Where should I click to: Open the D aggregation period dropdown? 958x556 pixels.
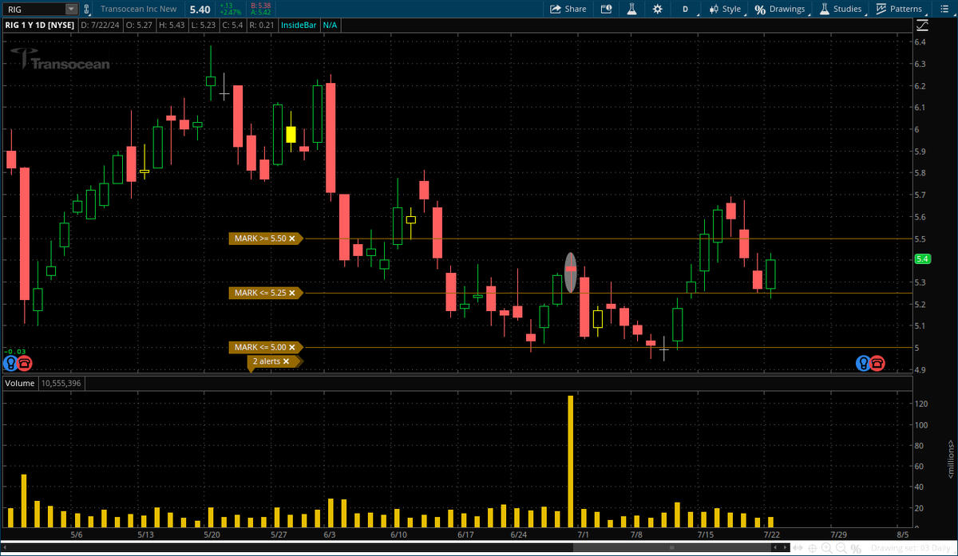tap(685, 9)
